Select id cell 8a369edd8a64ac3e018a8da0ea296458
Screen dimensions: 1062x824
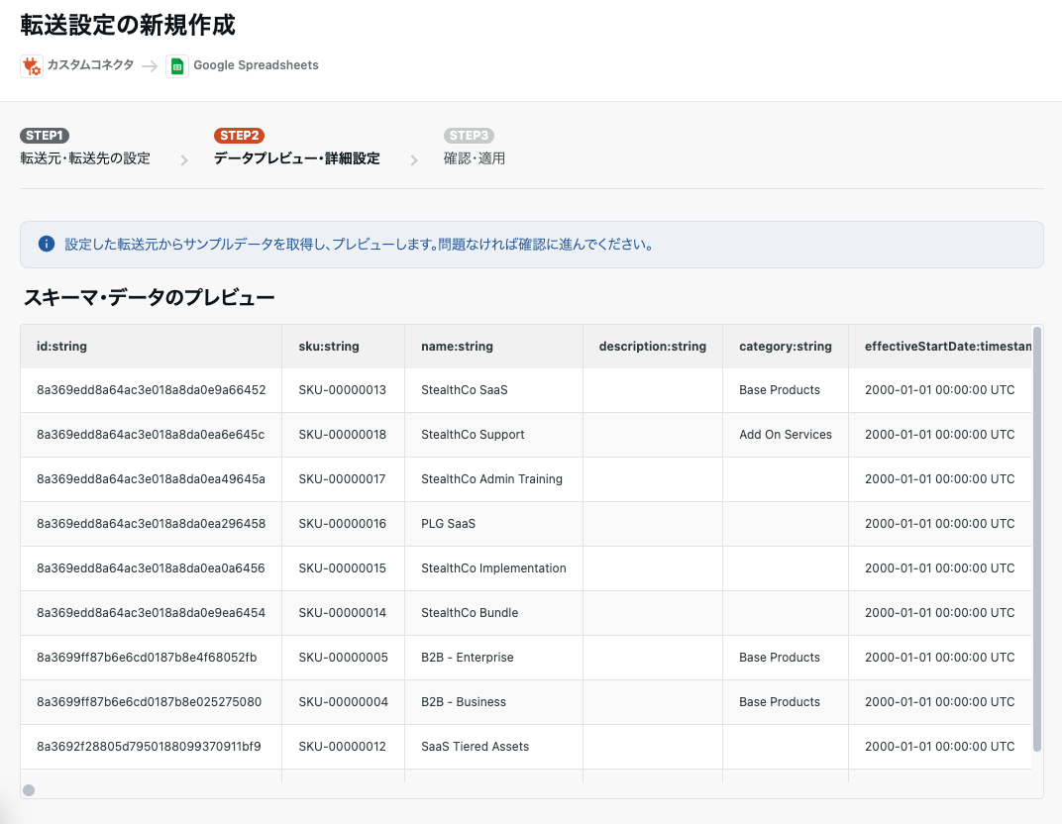(151, 524)
